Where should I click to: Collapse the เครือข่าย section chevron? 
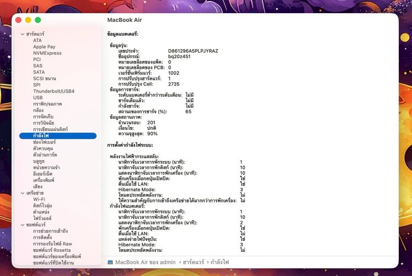coord(23,193)
